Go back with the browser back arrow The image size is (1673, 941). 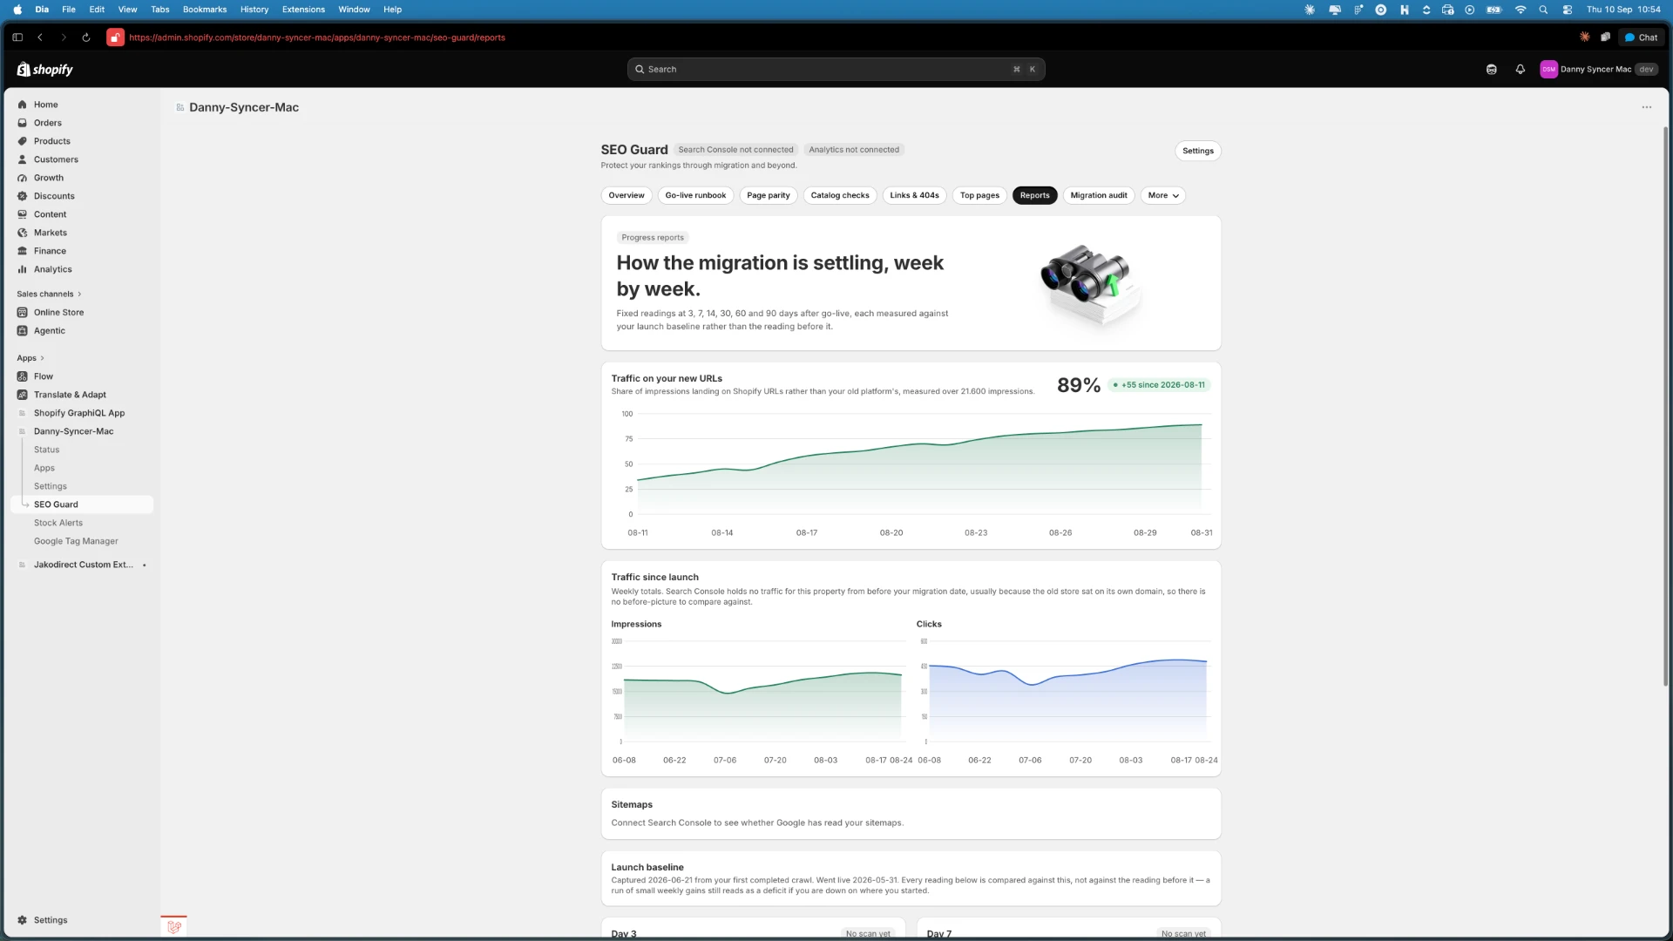40,37
